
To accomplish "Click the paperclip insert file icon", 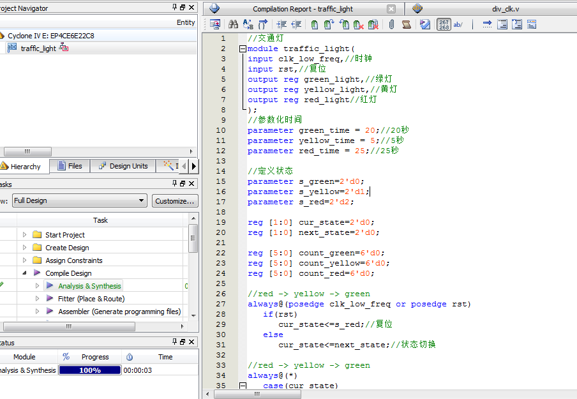I will [x=391, y=24].
